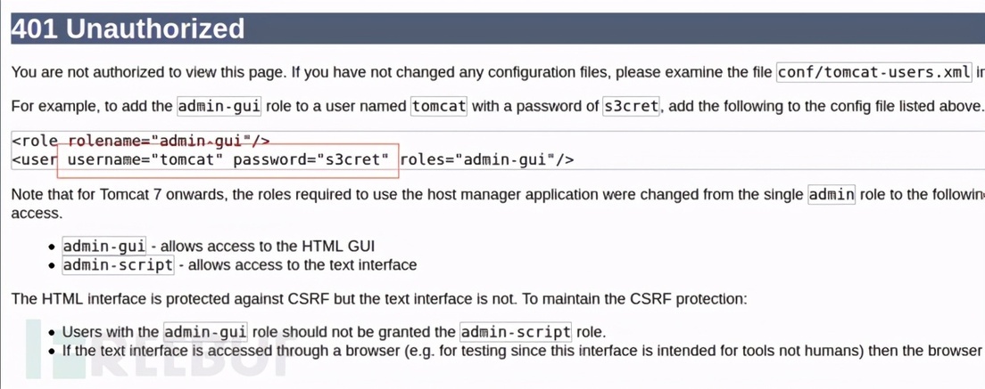Image resolution: width=985 pixels, height=389 pixels.
Task: Click the admin-gui code label in example sentence
Action: pyautogui.click(x=219, y=106)
